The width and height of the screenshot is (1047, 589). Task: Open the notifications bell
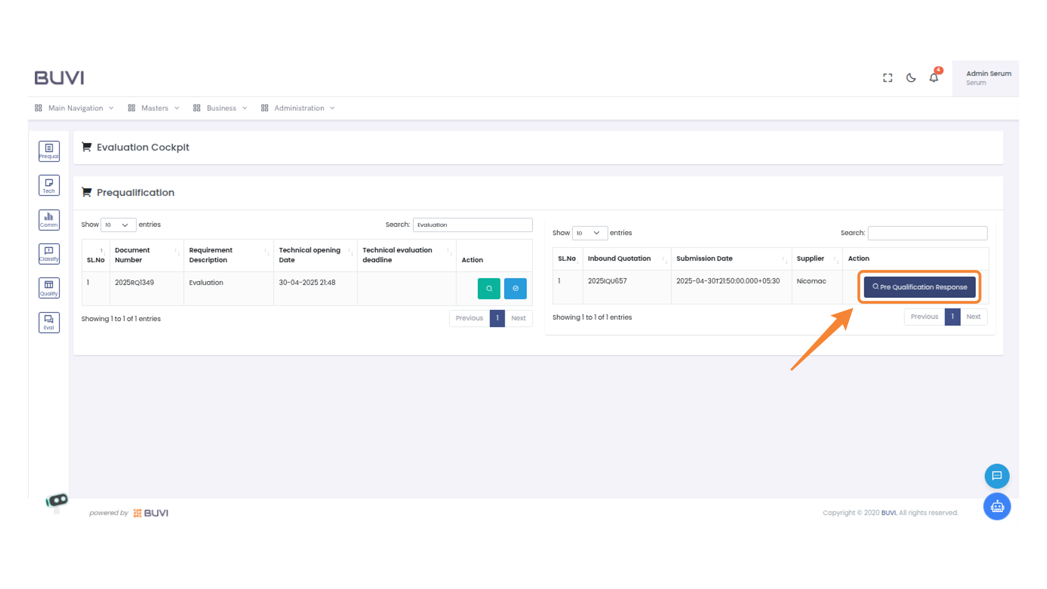coord(934,78)
